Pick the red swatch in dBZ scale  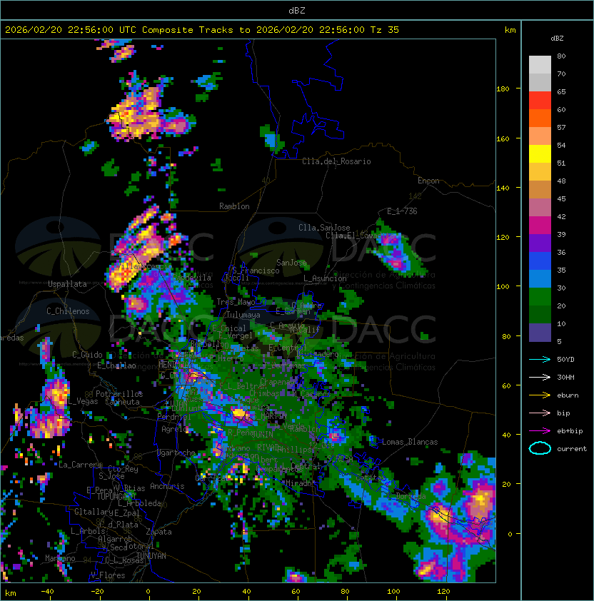(540, 101)
